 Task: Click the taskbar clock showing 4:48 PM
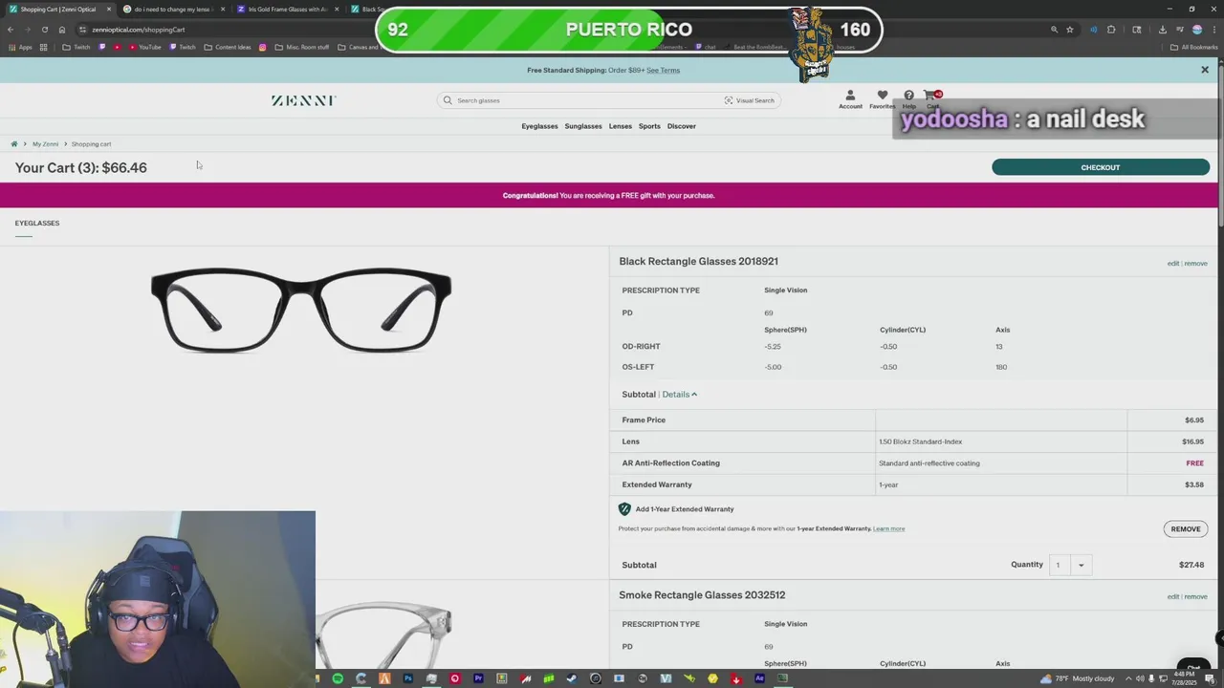[1186, 678]
